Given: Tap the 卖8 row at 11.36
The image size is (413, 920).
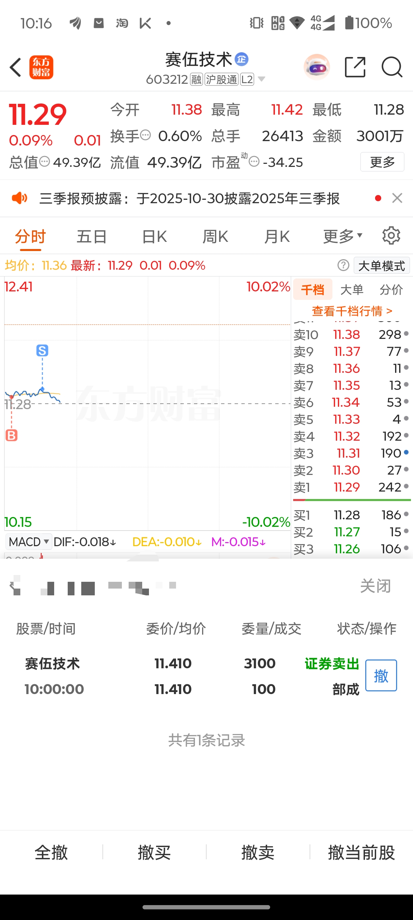Looking at the screenshot, I should 351,368.
